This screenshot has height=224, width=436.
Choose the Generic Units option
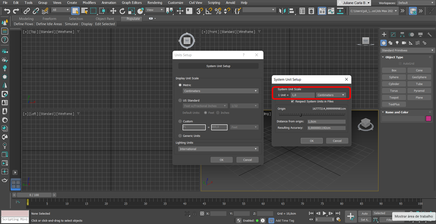[x=180, y=136]
